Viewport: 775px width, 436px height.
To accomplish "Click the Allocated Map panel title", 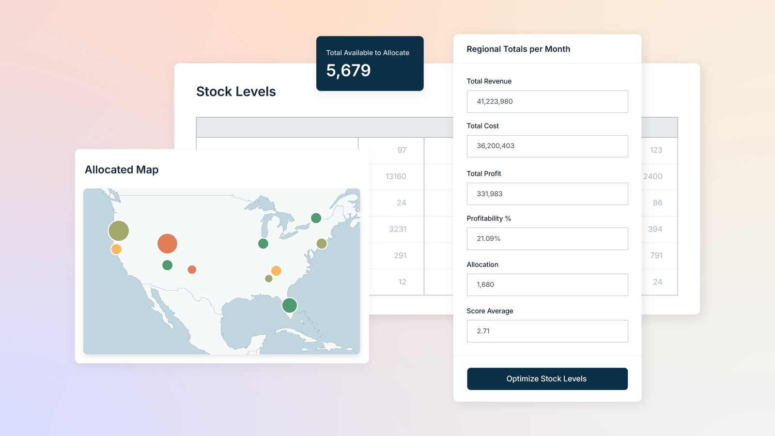I will 122,170.
